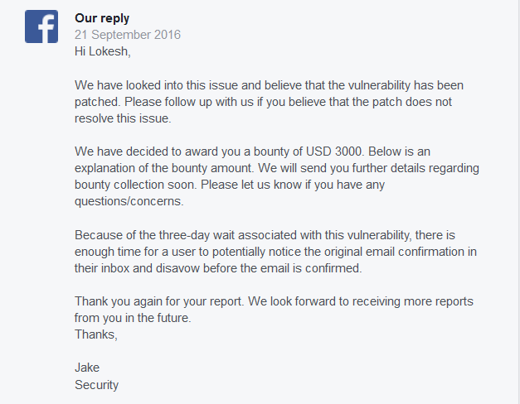Click the greeting "Hi Lokesh,"
The image size is (520, 404).
103,51
